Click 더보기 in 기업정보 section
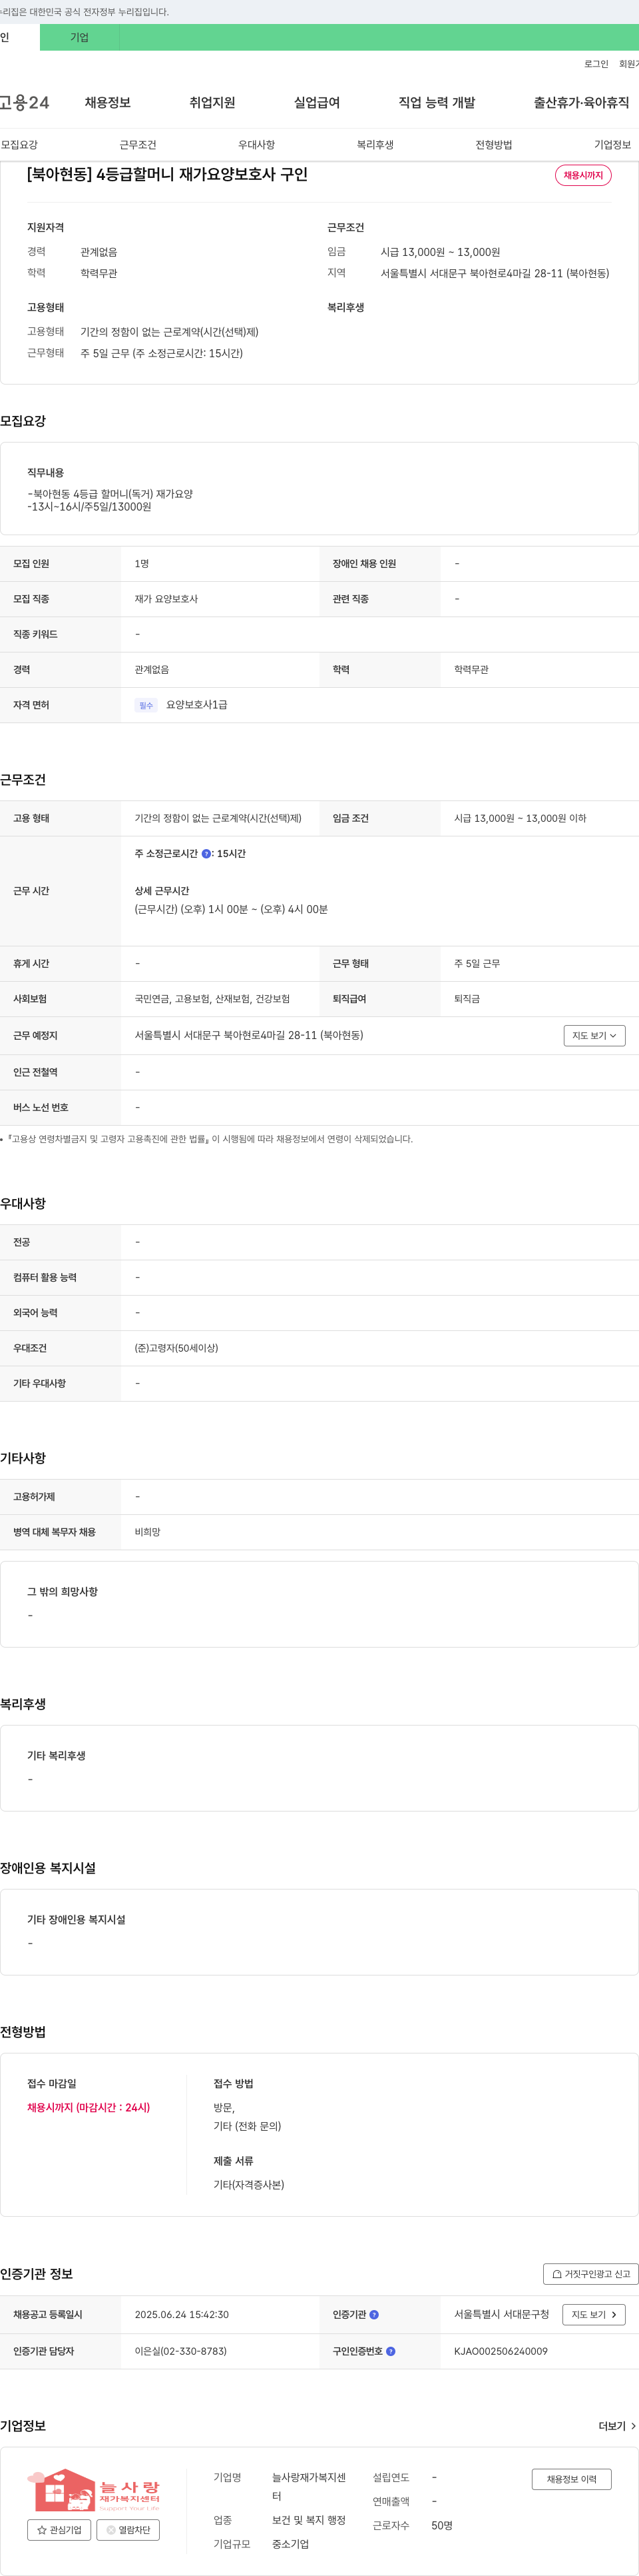Screen dimensions: 639x2576 click(617, 2426)
